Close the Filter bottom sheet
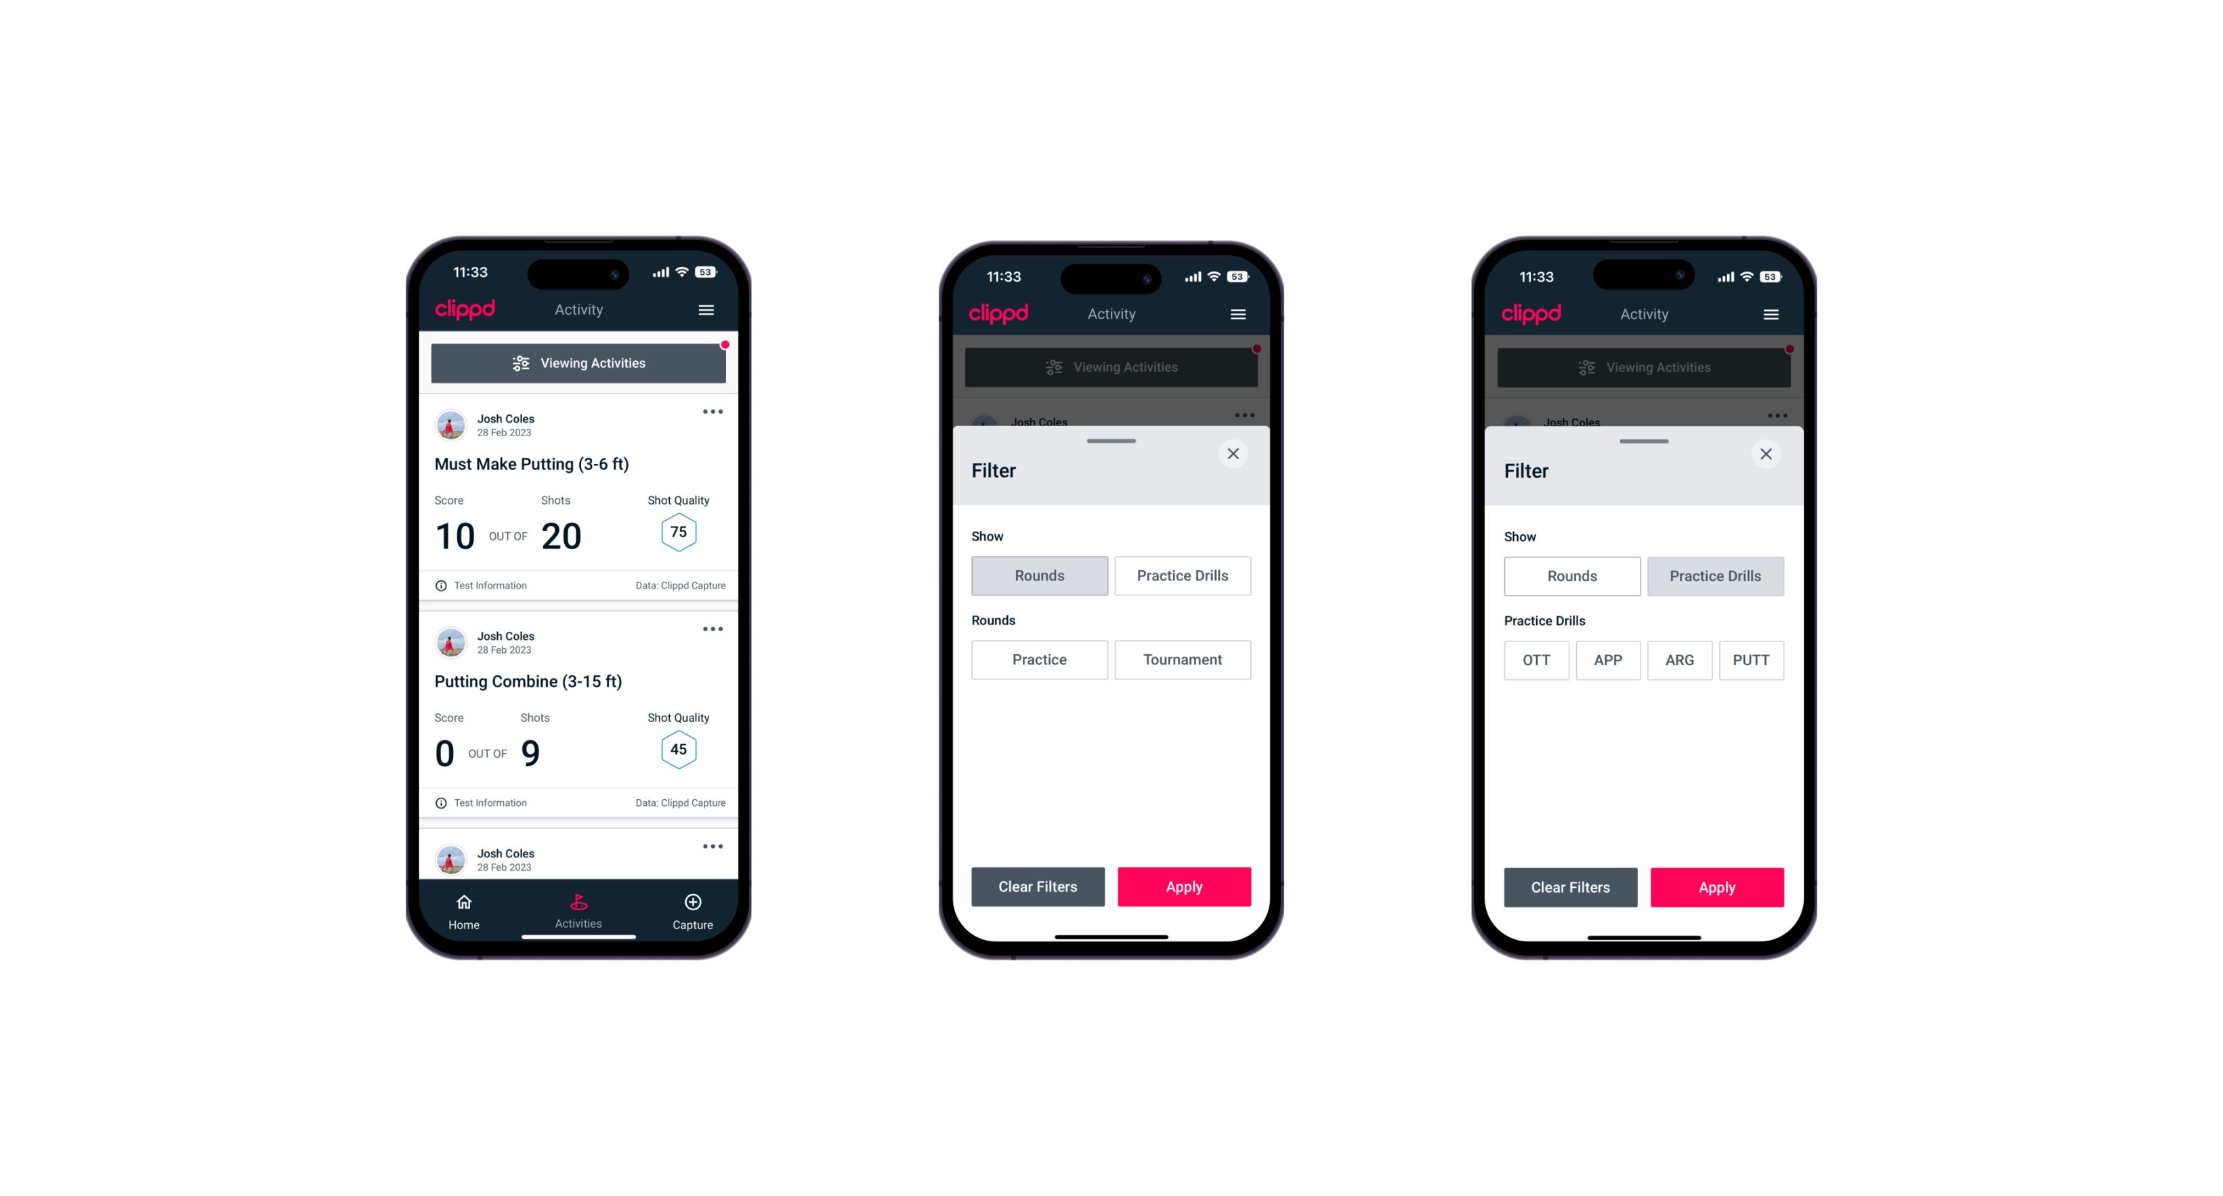This screenshot has height=1196, width=2223. point(1235,454)
